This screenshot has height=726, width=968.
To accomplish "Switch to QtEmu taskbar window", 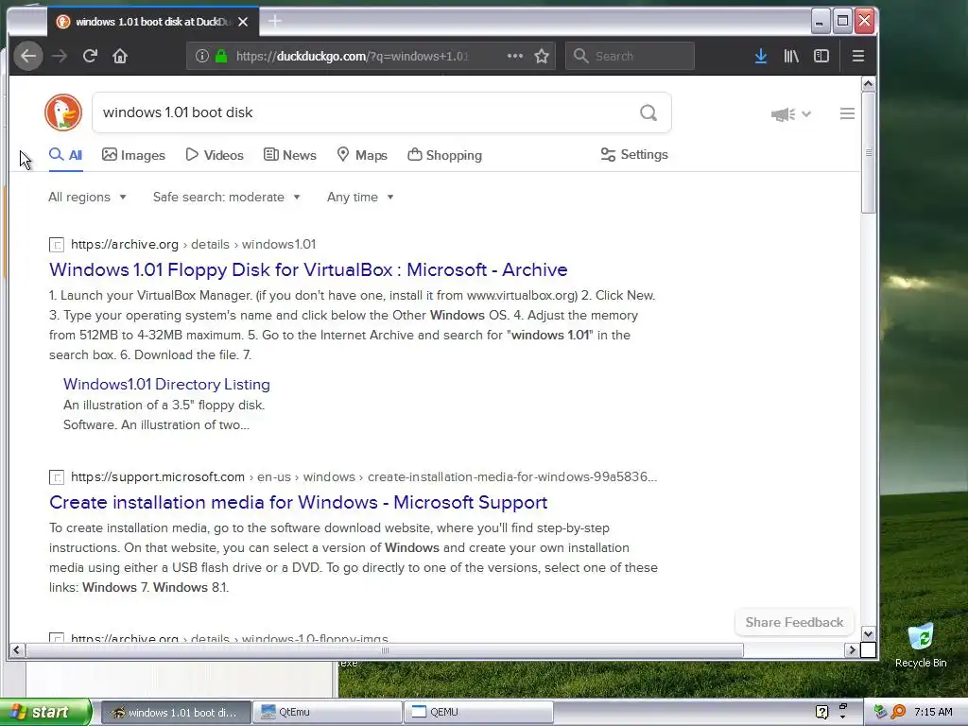I will coord(328,712).
